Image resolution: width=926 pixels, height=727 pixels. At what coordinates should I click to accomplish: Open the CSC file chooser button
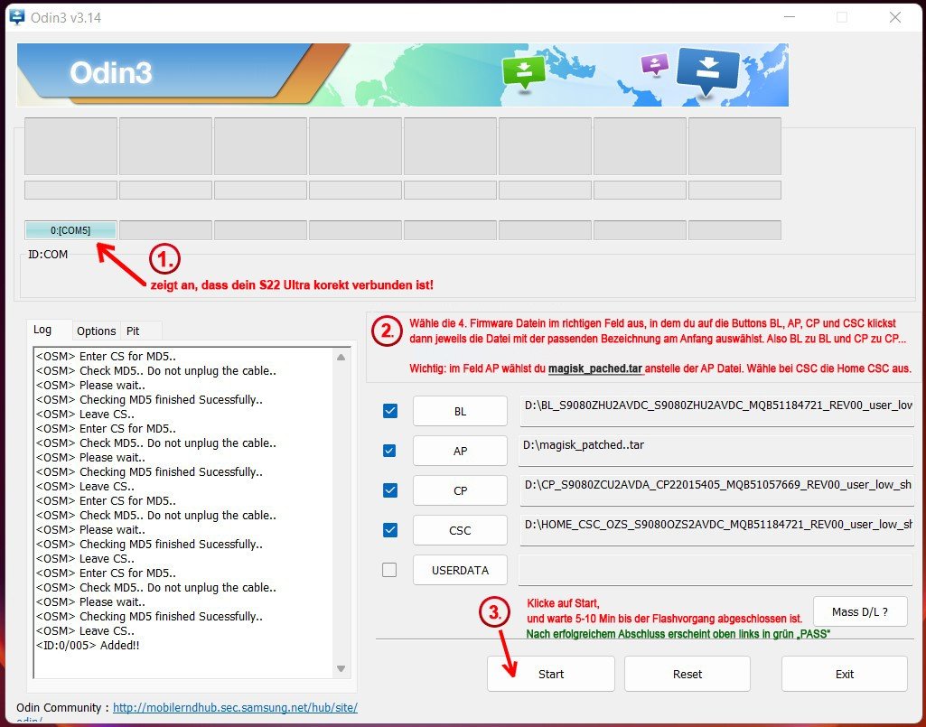click(460, 530)
